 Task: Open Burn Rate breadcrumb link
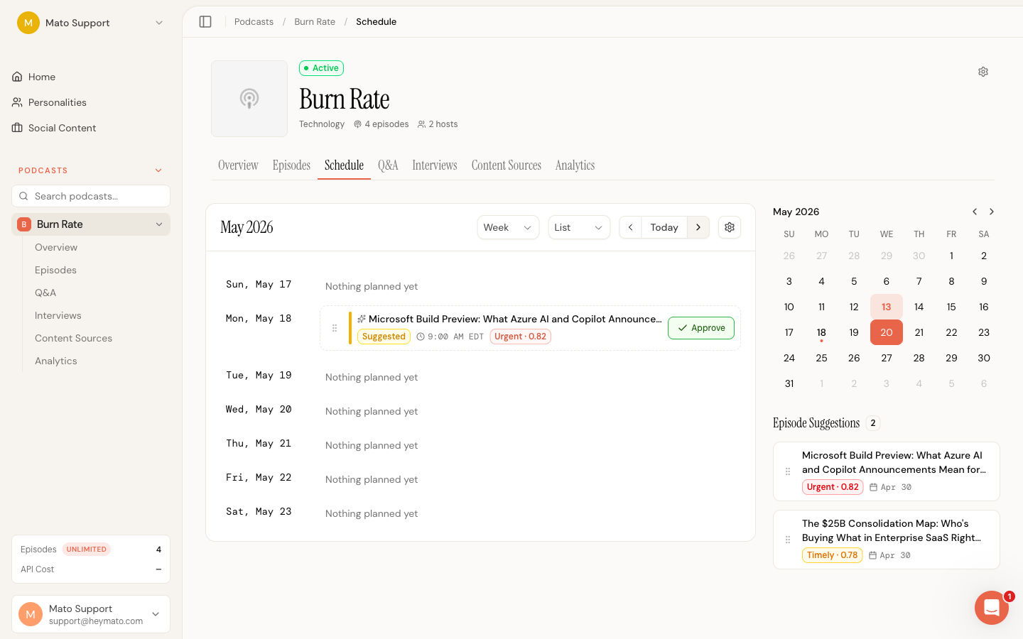(x=315, y=22)
